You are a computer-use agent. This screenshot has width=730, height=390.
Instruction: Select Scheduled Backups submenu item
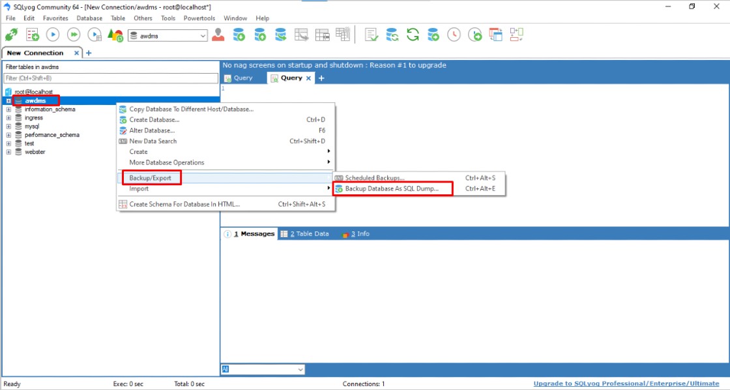419,178
